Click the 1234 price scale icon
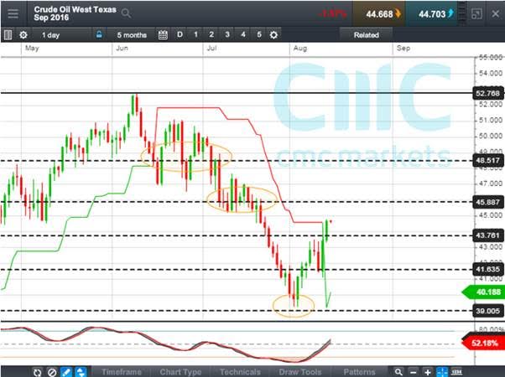Viewport: 505px width, 377px height. click(456, 372)
